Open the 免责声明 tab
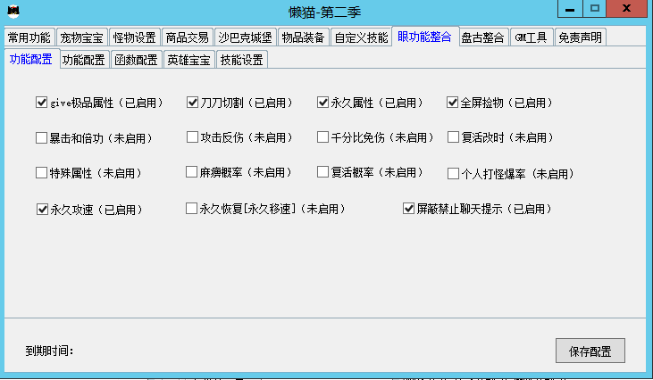The image size is (653, 380). (580, 37)
